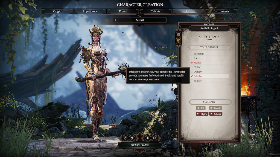The height and width of the screenshot is (157, 280).
Task: Zoom out from the character model
Action: [154, 138]
